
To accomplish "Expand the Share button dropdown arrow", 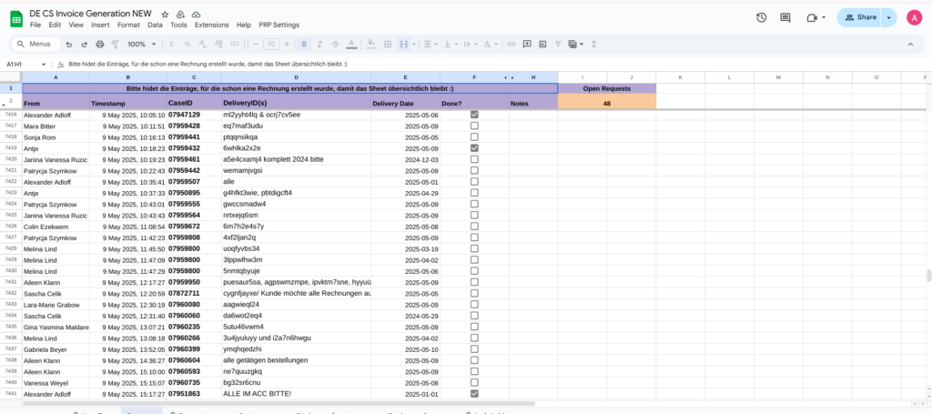I will (888, 17).
